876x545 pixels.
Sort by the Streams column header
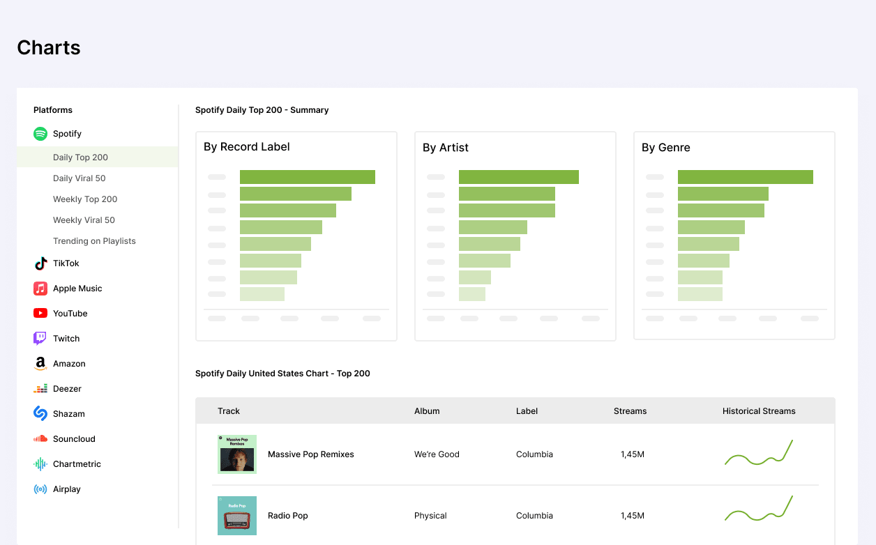coord(630,411)
